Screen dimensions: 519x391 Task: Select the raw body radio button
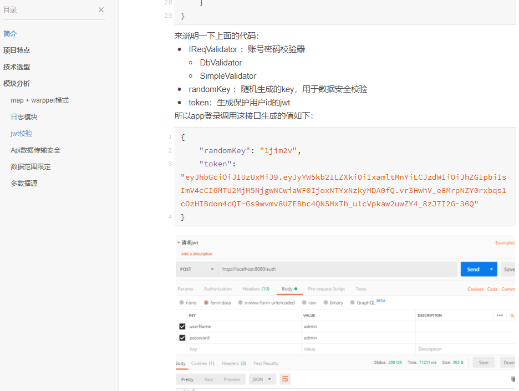pyautogui.click(x=304, y=303)
